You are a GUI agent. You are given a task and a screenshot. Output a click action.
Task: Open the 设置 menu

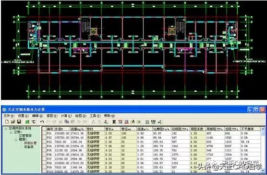23,116
